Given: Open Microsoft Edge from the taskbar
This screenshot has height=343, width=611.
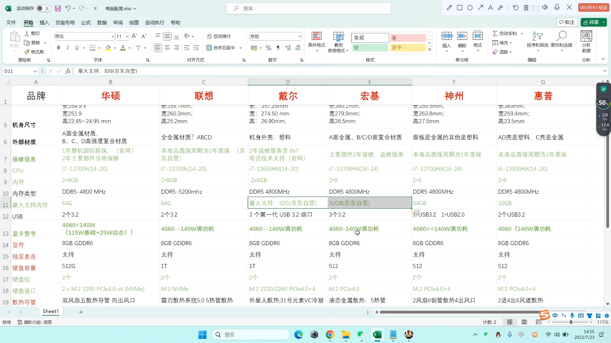Looking at the screenshot, I should (x=298, y=334).
